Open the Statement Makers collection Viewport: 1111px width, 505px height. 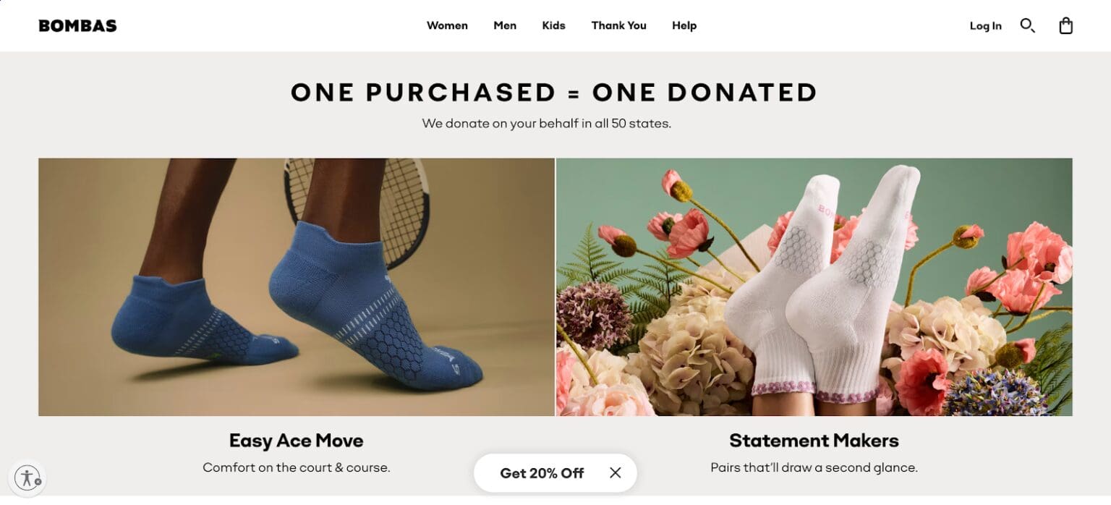coord(814,440)
